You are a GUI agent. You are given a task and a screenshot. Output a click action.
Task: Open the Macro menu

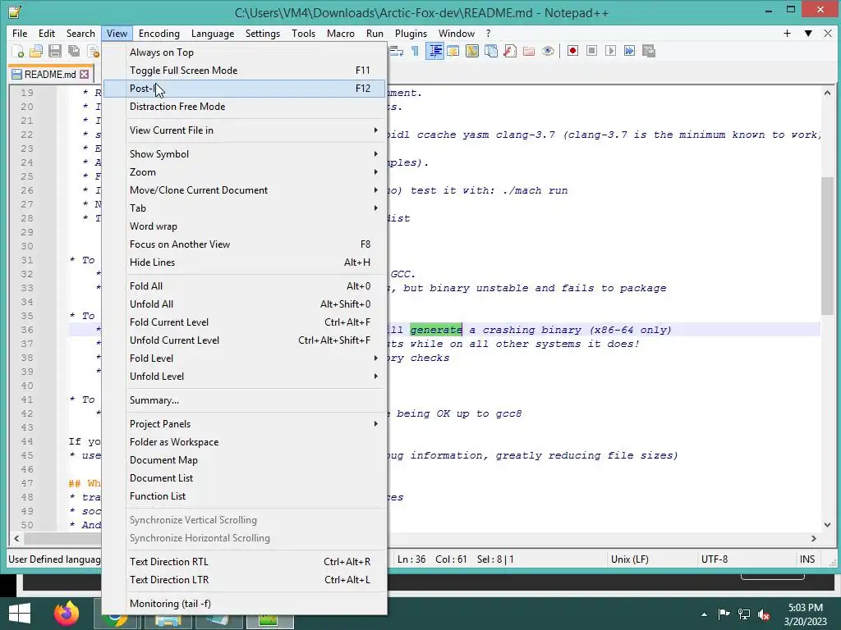point(341,33)
